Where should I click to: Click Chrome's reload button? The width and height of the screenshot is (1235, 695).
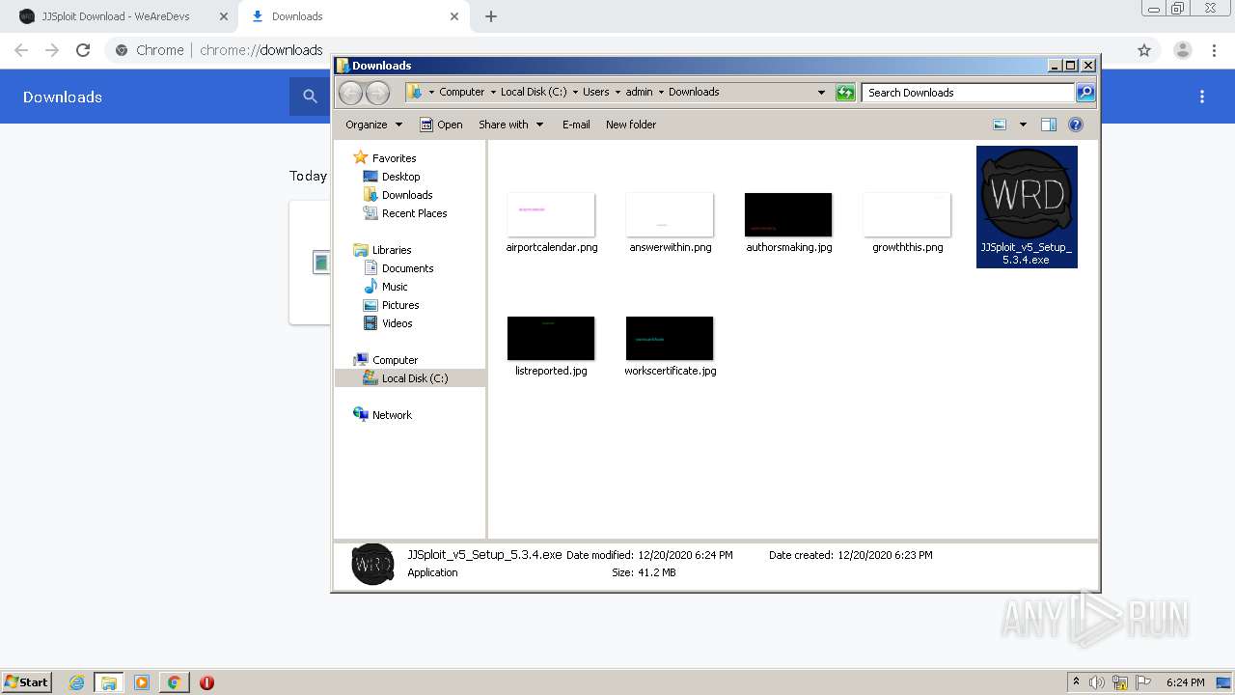click(x=83, y=50)
